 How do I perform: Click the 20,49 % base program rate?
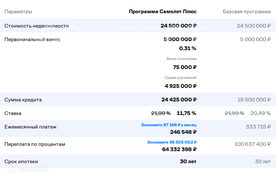[x=260, y=113]
